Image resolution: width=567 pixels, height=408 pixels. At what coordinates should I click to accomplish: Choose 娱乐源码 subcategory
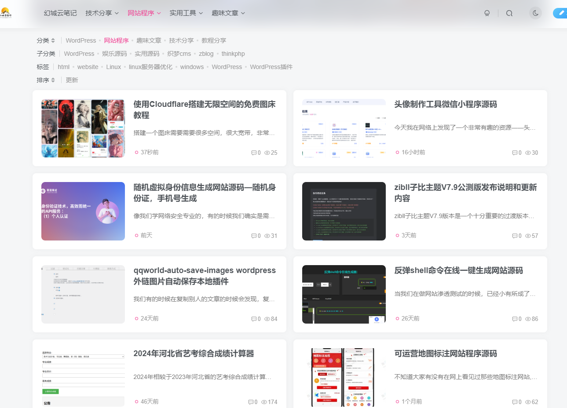coord(114,54)
